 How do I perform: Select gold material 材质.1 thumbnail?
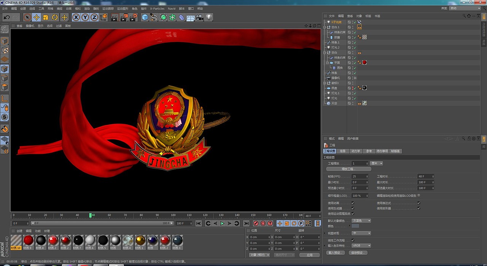pyautogui.click(x=140, y=240)
